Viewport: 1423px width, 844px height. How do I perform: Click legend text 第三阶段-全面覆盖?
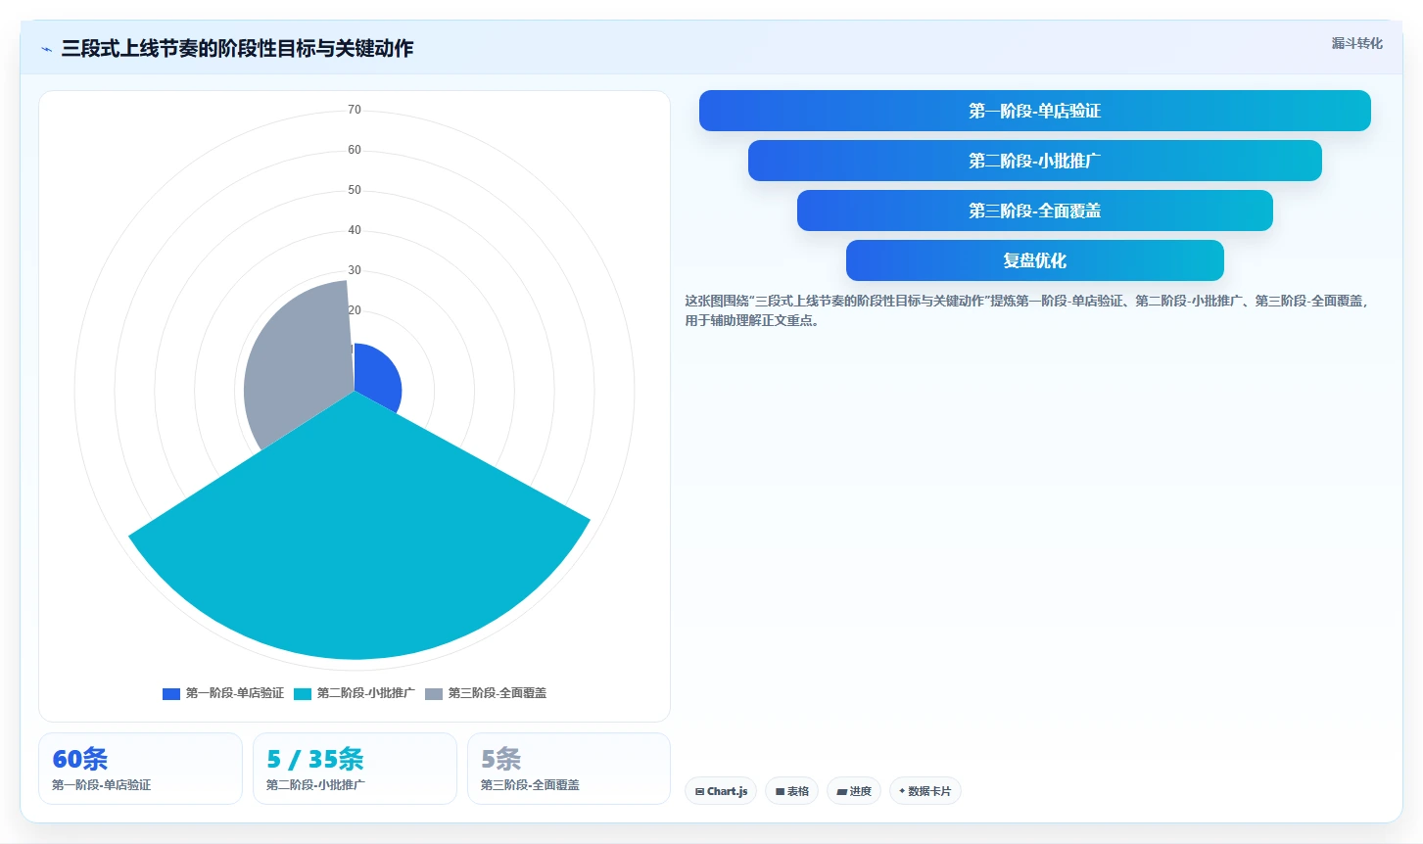[x=498, y=693]
